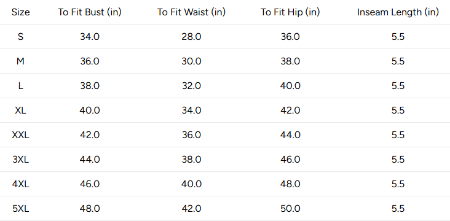Image resolution: width=450 pixels, height=221 pixels.
Task: Click the To Fit Bust (in) header
Action: pos(90,12)
